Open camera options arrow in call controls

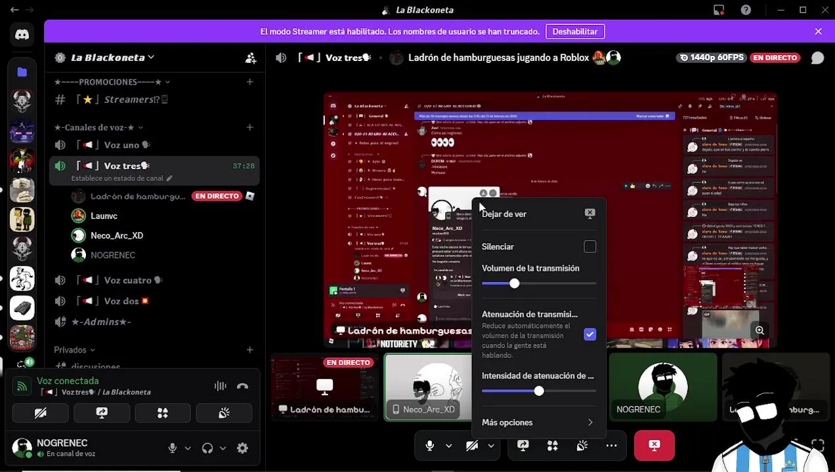(491, 446)
